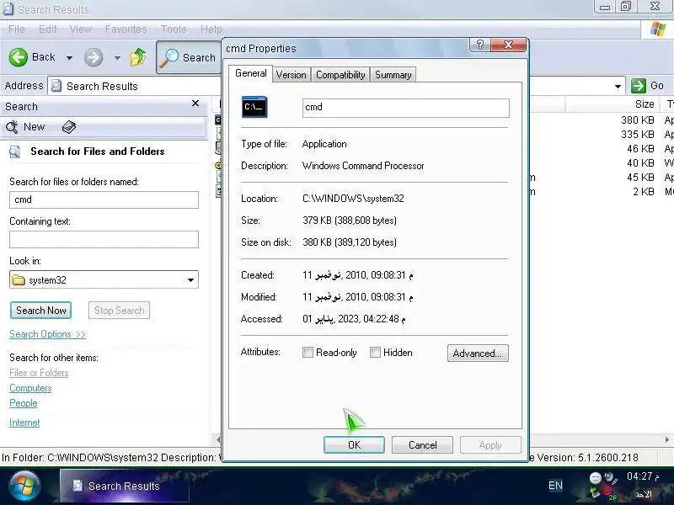The image size is (674, 505).
Task: Open the search help book icon
Action: pyautogui.click(x=69, y=127)
